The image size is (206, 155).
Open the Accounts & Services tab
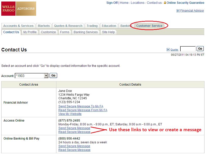click(x=18, y=26)
